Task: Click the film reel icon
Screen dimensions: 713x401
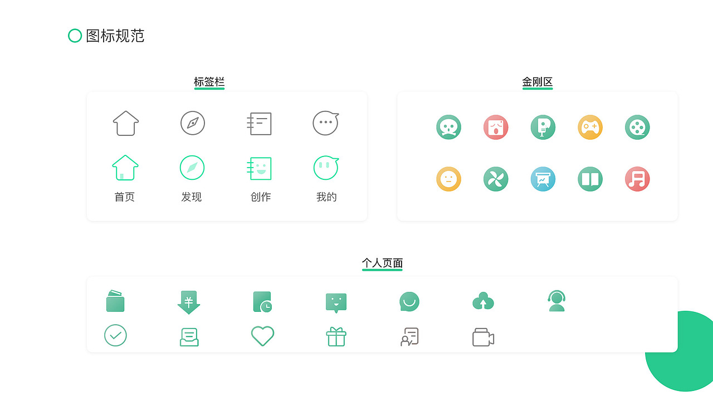Action: [637, 127]
